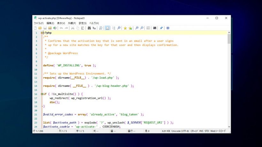Open the 表示(V) menu
The height and width of the screenshot is (147, 262).
[61, 23]
